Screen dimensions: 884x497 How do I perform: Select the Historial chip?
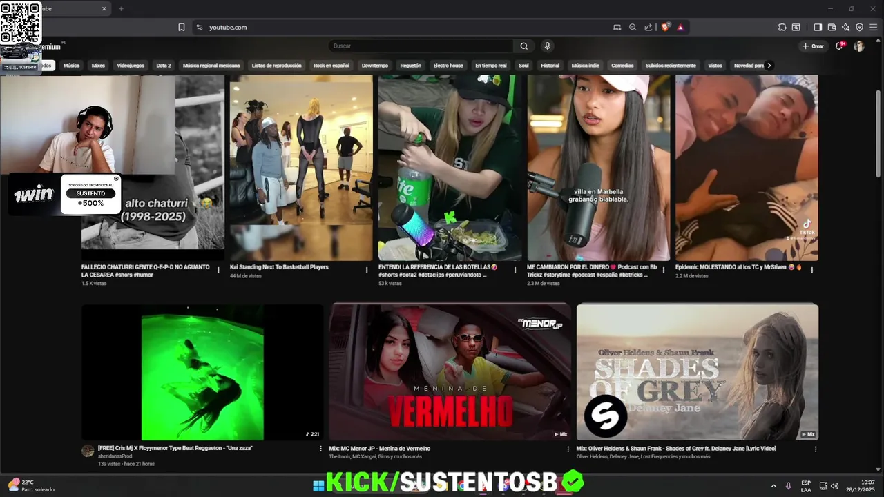click(x=550, y=66)
